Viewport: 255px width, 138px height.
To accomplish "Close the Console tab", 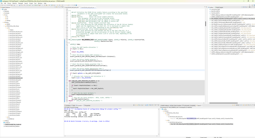I will tap(82, 105).
